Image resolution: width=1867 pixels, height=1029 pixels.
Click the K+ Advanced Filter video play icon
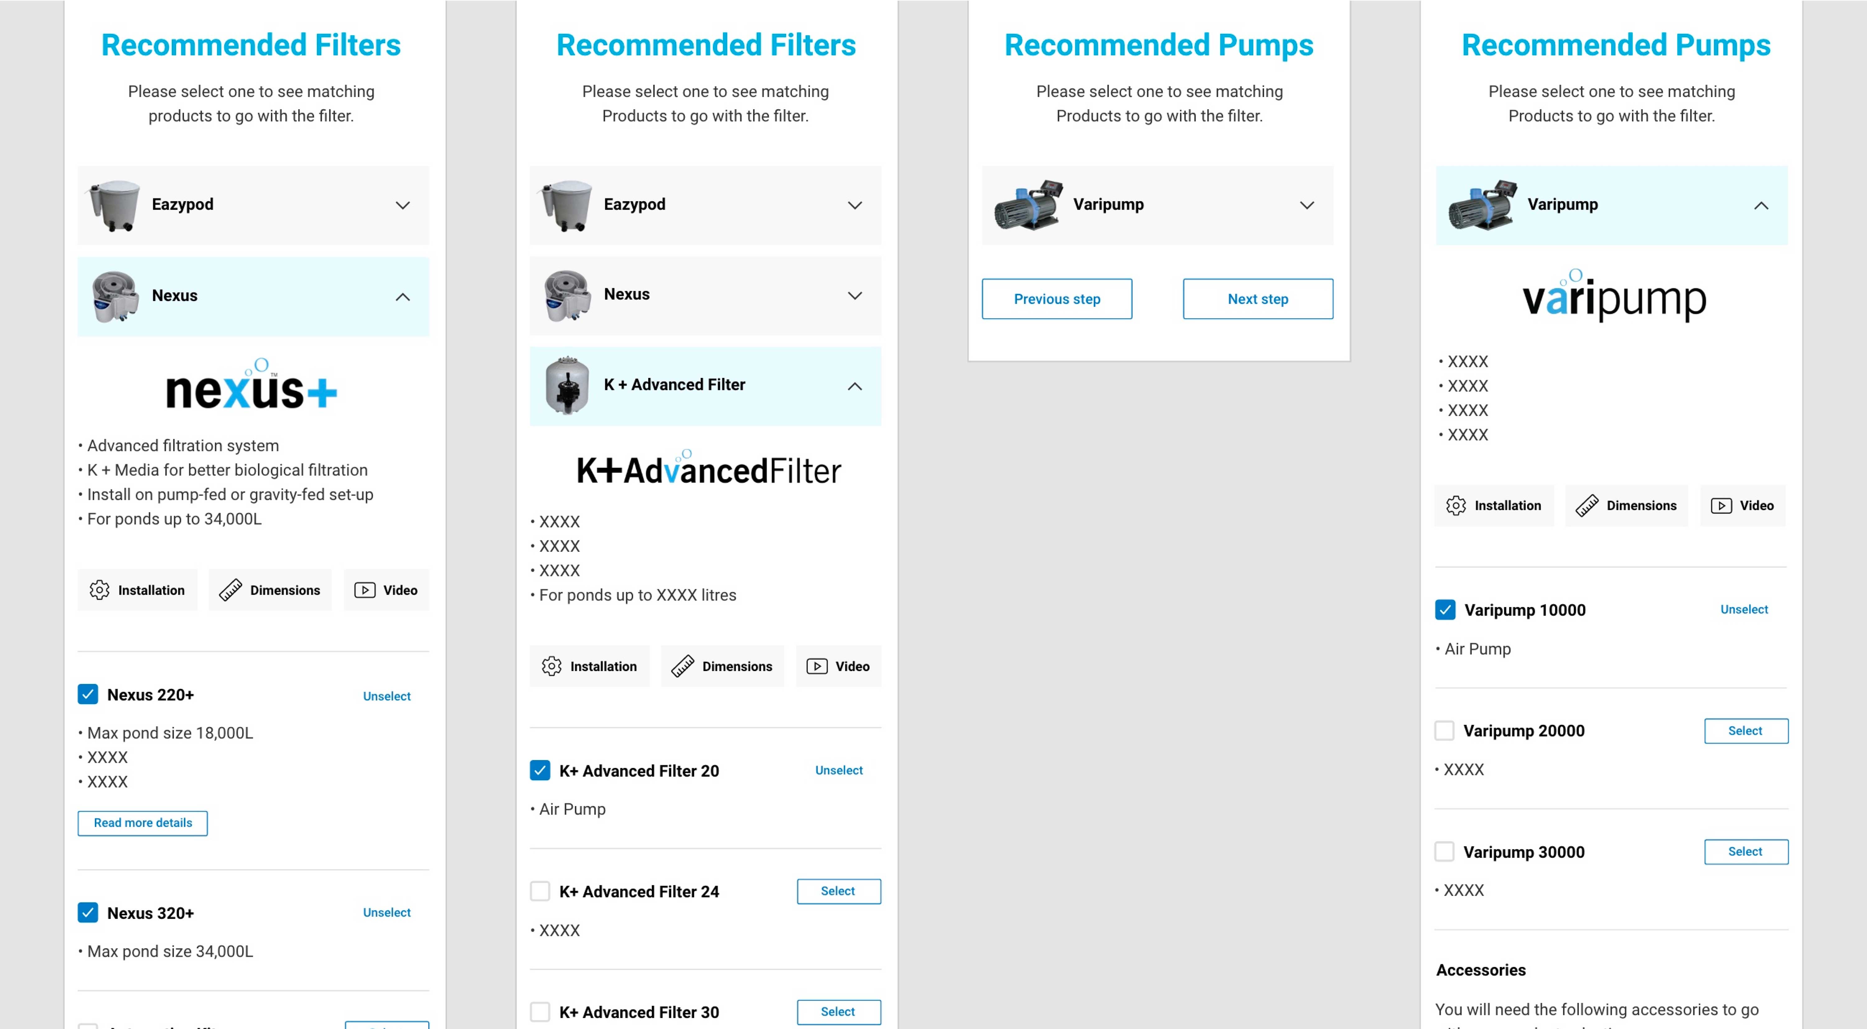817,666
